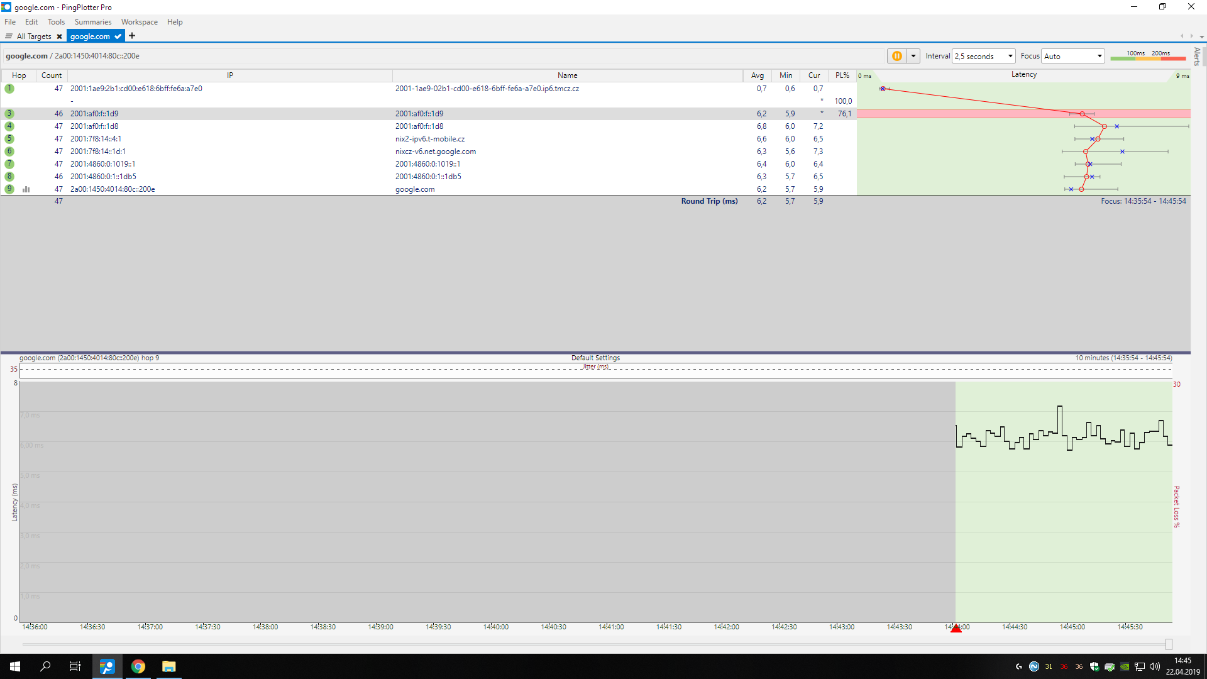Image resolution: width=1207 pixels, height=679 pixels.
Task: Close the All Targets tab
Action: (x=59, y=36)
